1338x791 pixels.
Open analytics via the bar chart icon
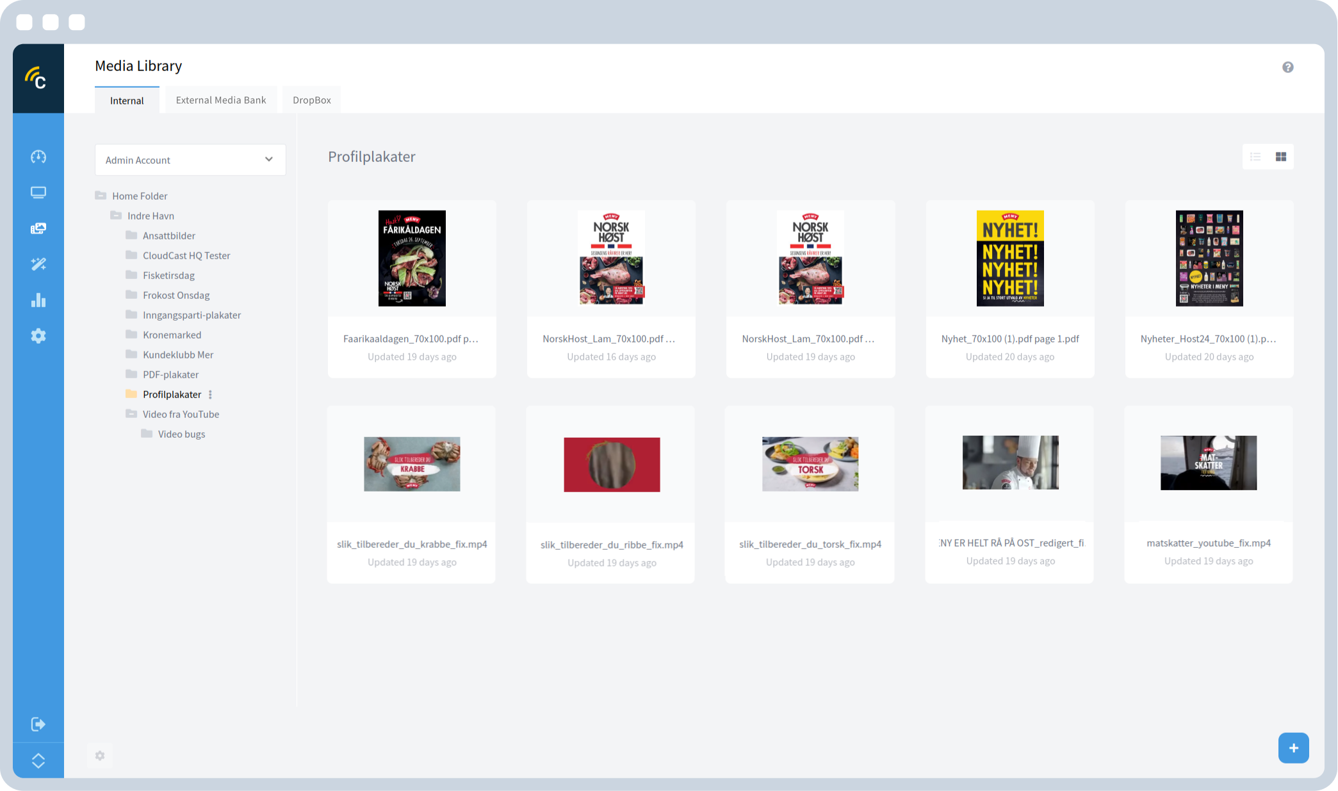point(38,300)
